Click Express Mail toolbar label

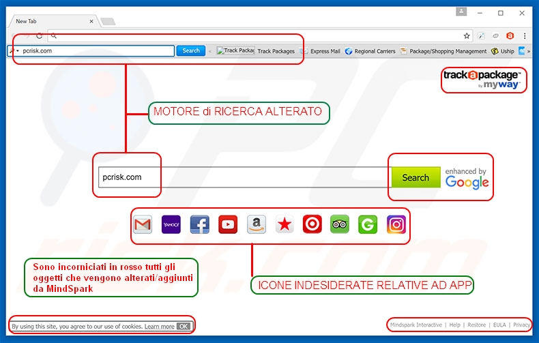pos(325,51)
